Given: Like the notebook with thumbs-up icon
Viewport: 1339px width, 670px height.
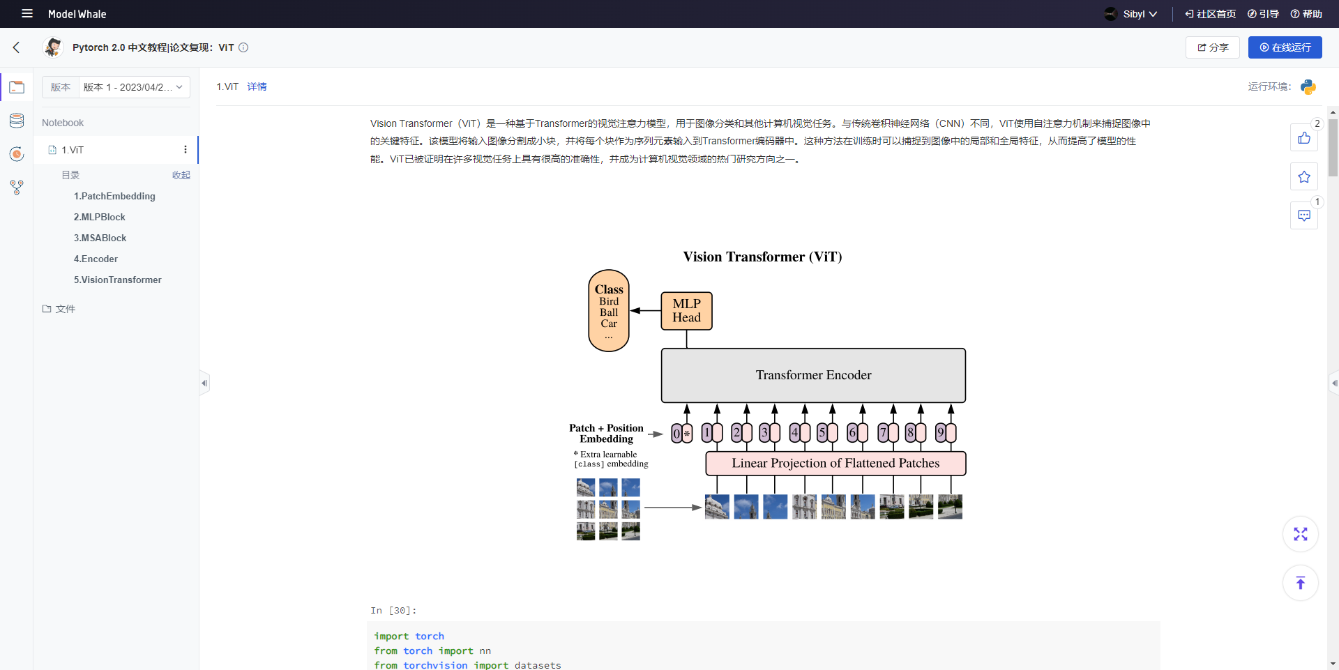Looking at the screenshot, I should pos(1304,137).
